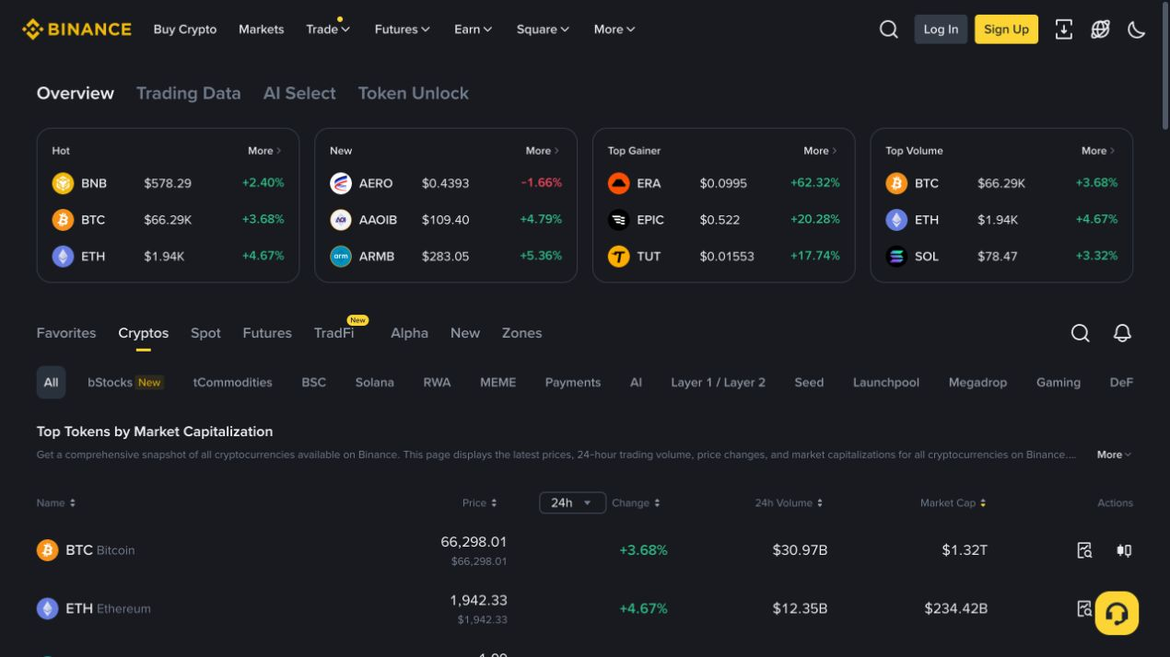Expand the Square dropdown
The height and width of the screenshot is (657, 1170).
543,29
